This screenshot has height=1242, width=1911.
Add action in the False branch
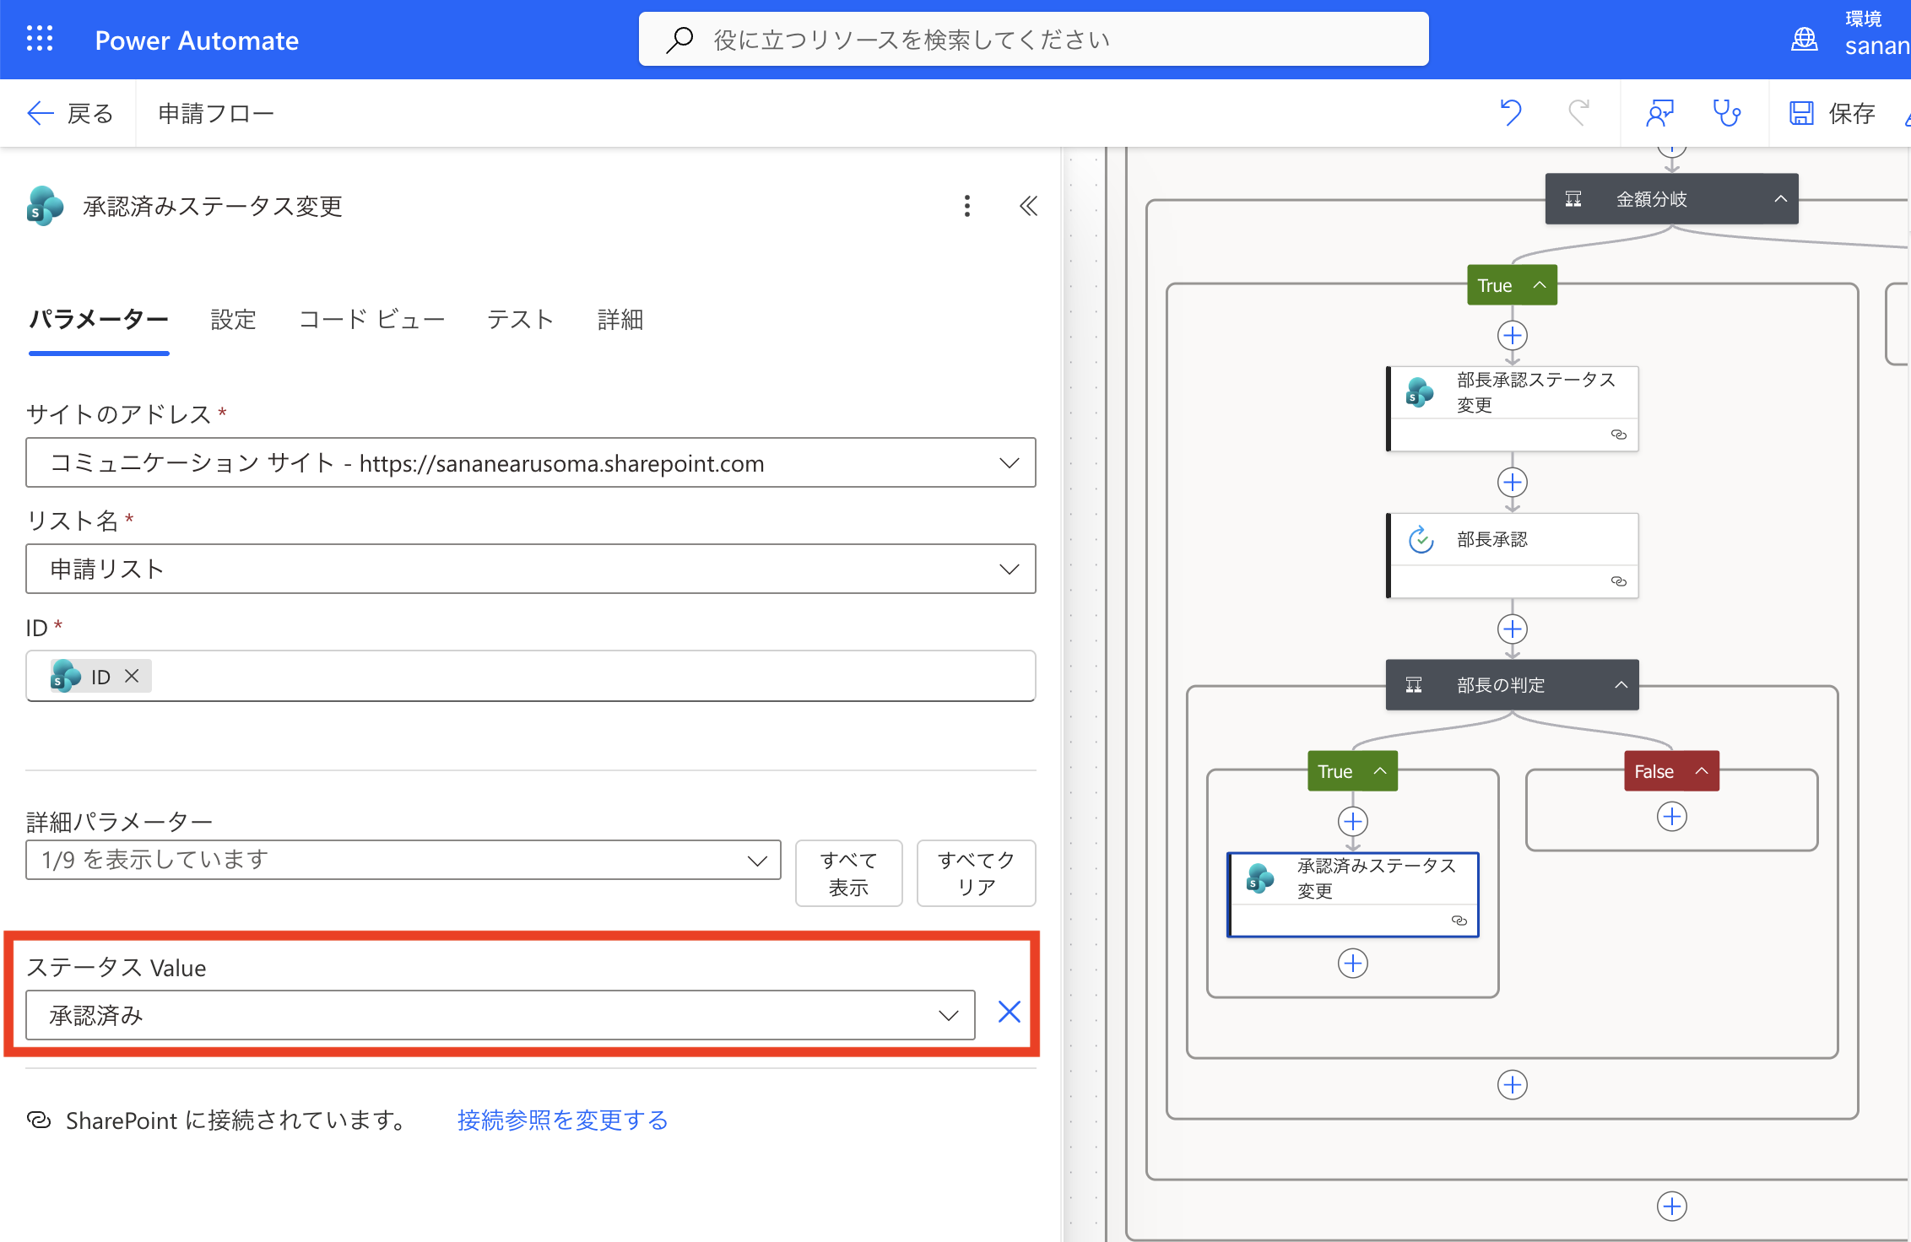coord(1672,817)
